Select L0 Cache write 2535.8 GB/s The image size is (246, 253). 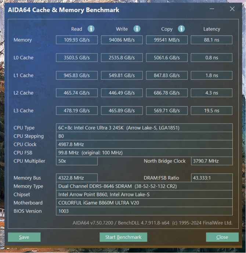pos(122,58)
